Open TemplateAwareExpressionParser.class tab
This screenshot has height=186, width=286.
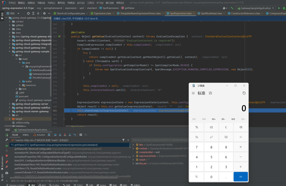(x=140, y=13)
